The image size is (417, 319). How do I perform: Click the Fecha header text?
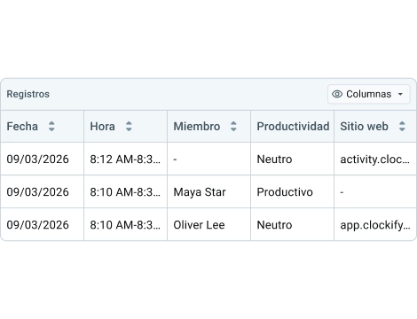[x=22, y=126]
